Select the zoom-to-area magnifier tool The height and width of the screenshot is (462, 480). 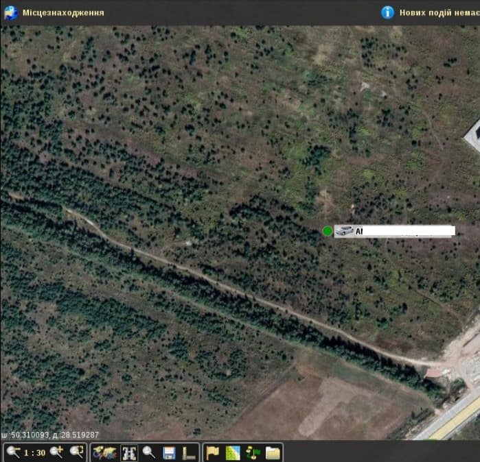tap(76, 452)
